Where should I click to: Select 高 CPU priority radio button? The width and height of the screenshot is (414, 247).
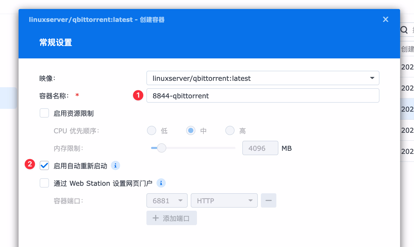pyautogui.click(x=230, y=131)
